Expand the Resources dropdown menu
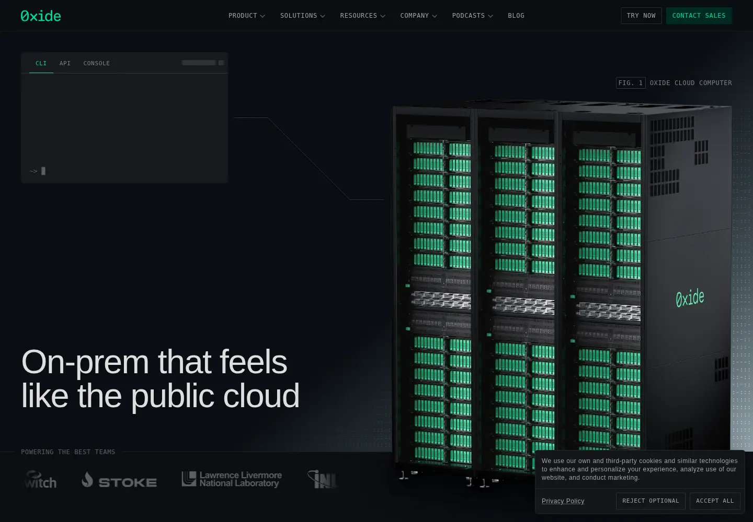Image resolution: width=753 pixels, height=522 pixels. coord(362,16)
